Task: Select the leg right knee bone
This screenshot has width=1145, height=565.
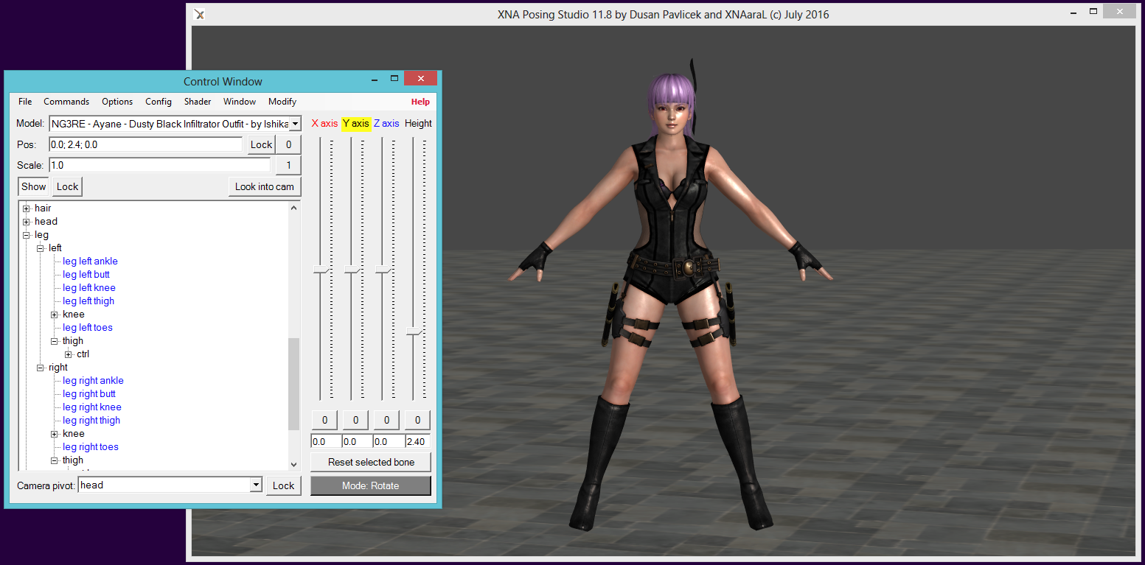Action: (x=92, y=407)
